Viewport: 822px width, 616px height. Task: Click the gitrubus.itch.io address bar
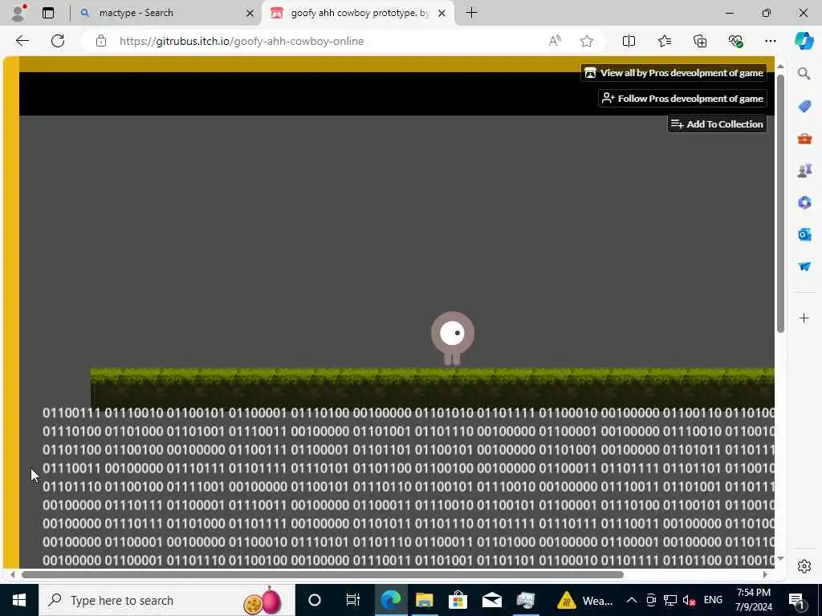242,41
